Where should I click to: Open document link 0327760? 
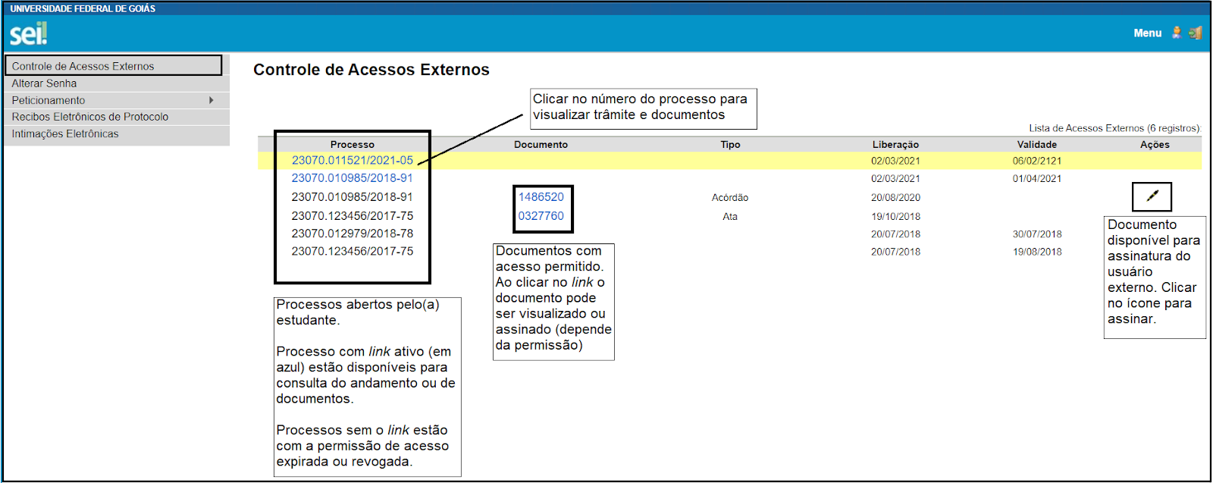pyautogui.click(x=541, y=216)
